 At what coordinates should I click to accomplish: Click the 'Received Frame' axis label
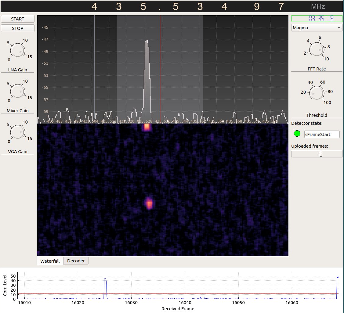[x=178, y=309]
